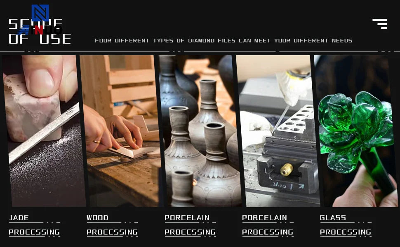Image resolution: width=400 pixels, height=247 pixels.
Task: Click PROCESSING text under WOOD
Action: coord(112,232)
